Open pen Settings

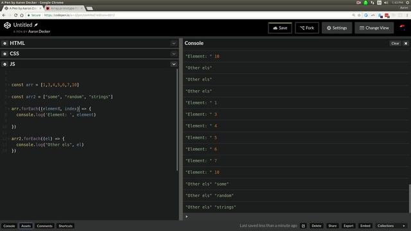pos(337,28)
